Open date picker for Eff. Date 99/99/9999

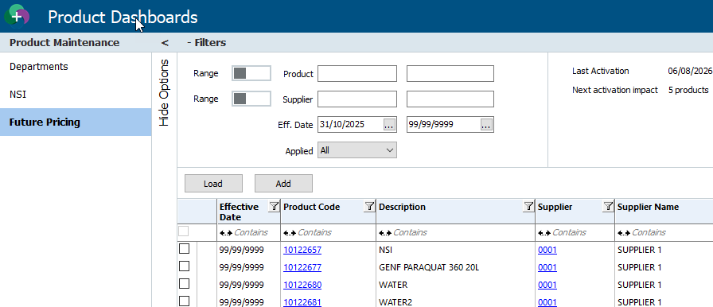486,125
